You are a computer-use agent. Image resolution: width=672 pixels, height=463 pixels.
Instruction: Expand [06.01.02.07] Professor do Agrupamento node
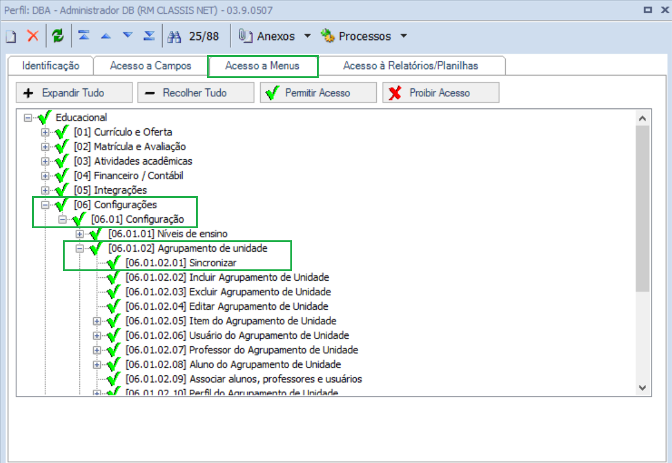pos(97,350)
